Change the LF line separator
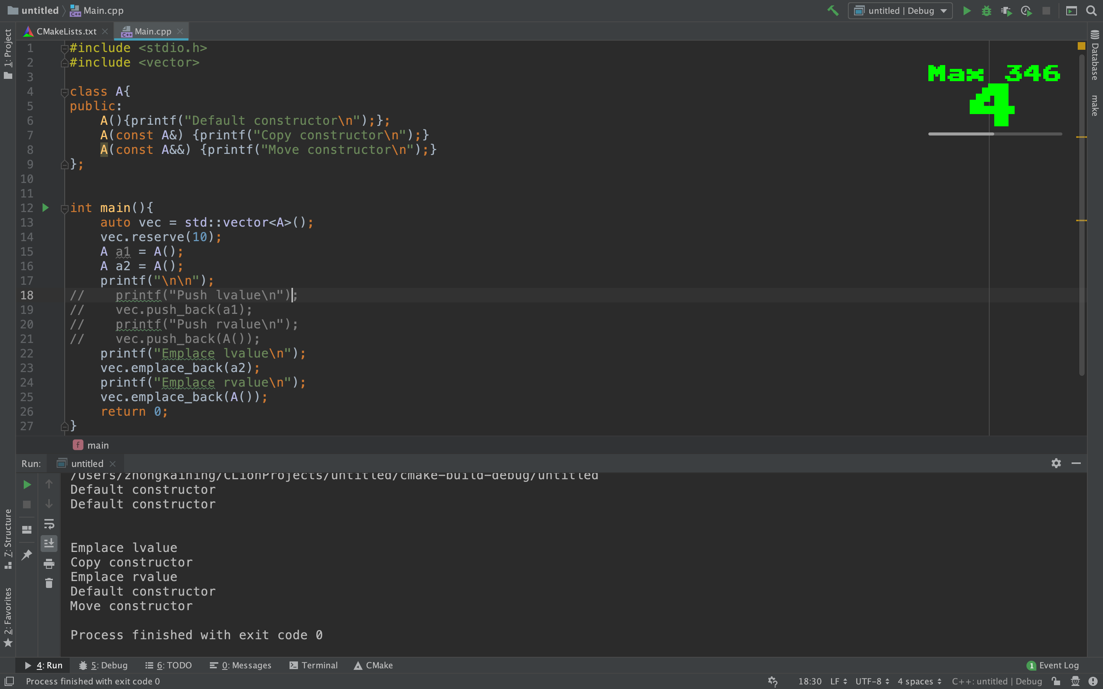This screenshot has width=1103, height=689. click(839, 681)
